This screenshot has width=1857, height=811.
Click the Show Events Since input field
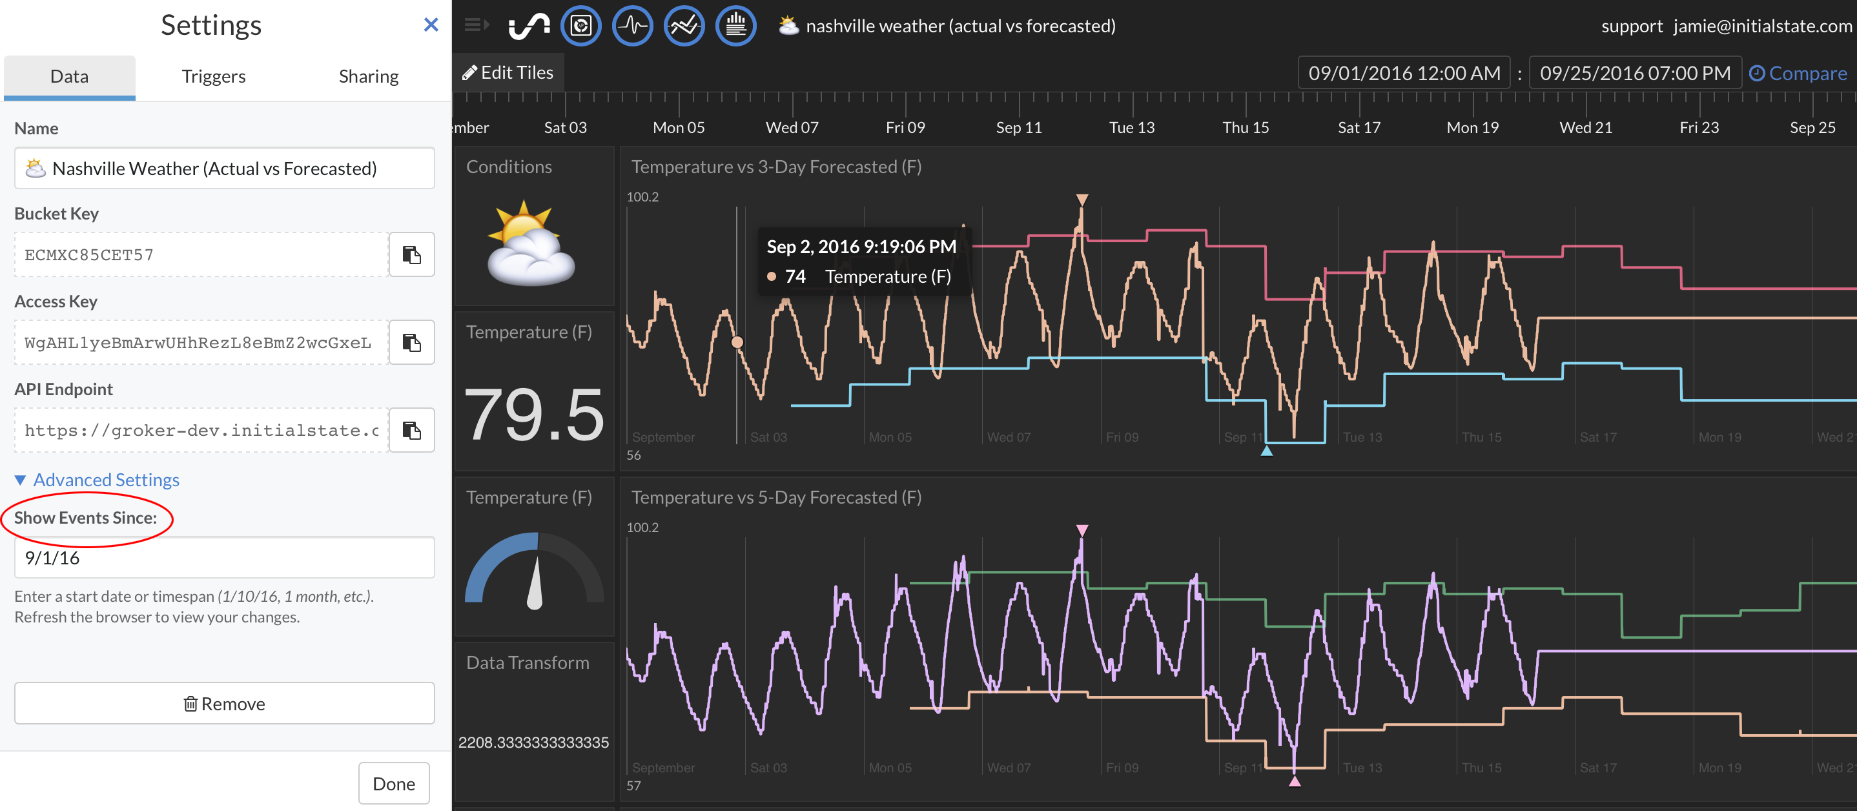point(224,558)
